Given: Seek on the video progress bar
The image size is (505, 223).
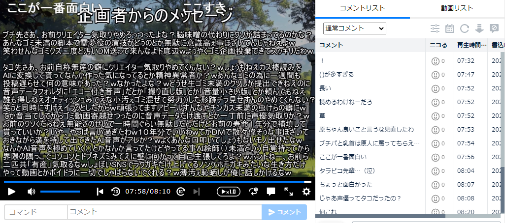Looking at the screenshot, I should point(158,182).
